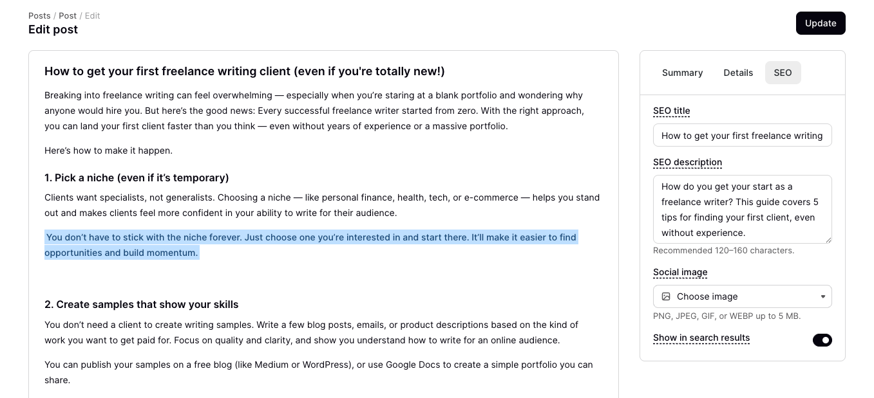
Task: Click the Post breadcrumb link
Action: pyautogui.click(x=68, y=15)
